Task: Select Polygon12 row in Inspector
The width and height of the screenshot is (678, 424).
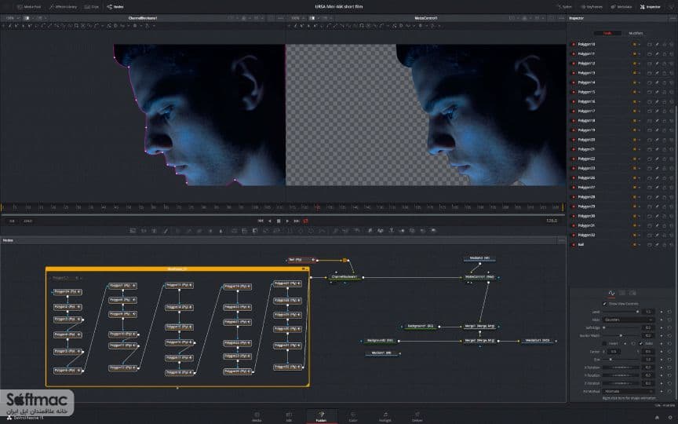Action: 621,63
